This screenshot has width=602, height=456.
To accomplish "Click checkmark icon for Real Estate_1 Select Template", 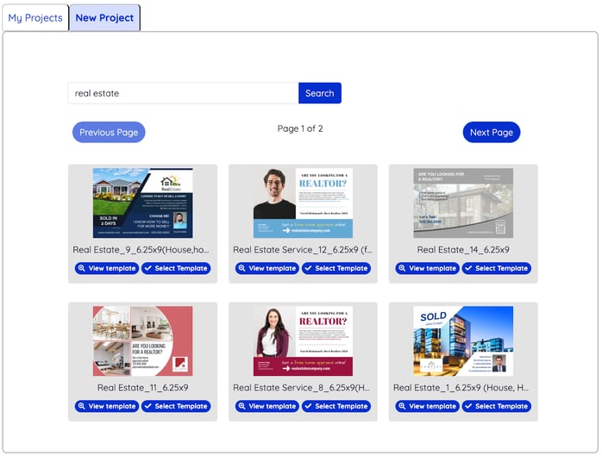I will (x=469, y=406).
